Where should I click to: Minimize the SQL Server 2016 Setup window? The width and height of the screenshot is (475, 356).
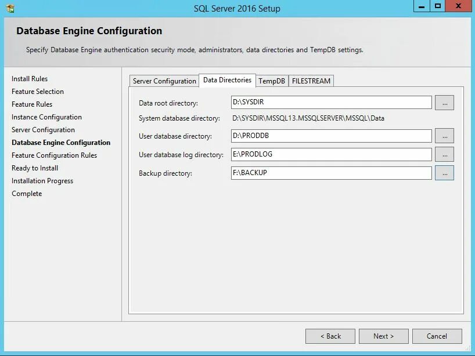pyautogui.click(x=422, y=6)
